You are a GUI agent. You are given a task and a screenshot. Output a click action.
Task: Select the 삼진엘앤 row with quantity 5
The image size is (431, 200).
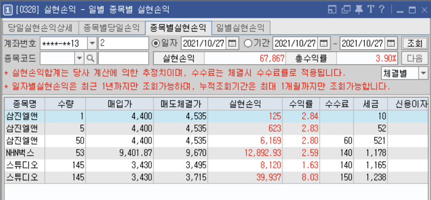pyautogui.click(x=216, y=128)
